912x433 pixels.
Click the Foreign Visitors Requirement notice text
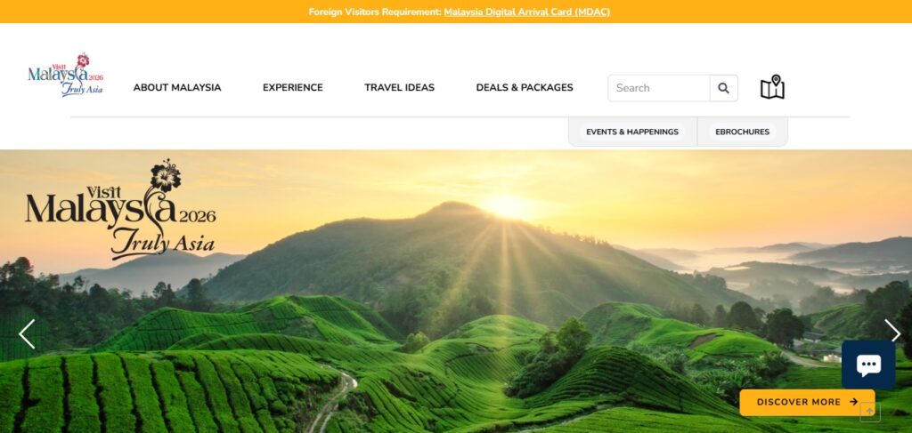tap(375, 12)
